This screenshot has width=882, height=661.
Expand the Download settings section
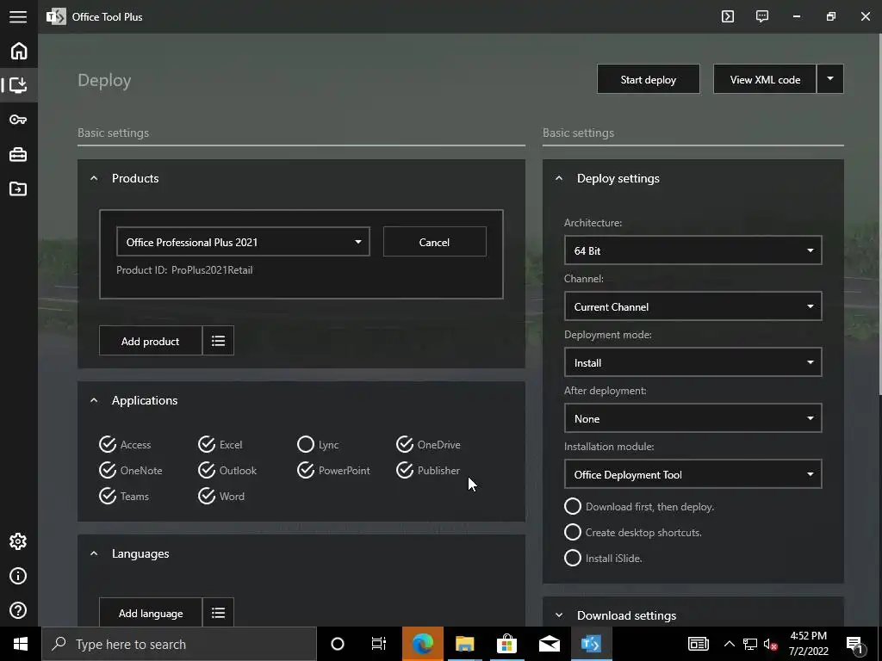559,615
